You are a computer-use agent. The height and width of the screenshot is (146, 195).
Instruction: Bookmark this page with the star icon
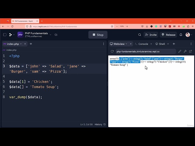pos(112,26)
